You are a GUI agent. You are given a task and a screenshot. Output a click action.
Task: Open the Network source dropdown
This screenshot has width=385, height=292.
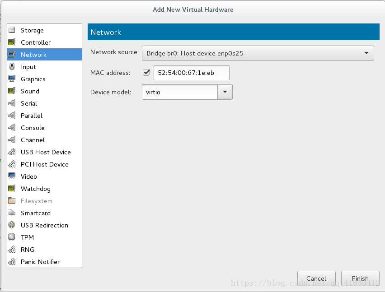pos(258,53)
